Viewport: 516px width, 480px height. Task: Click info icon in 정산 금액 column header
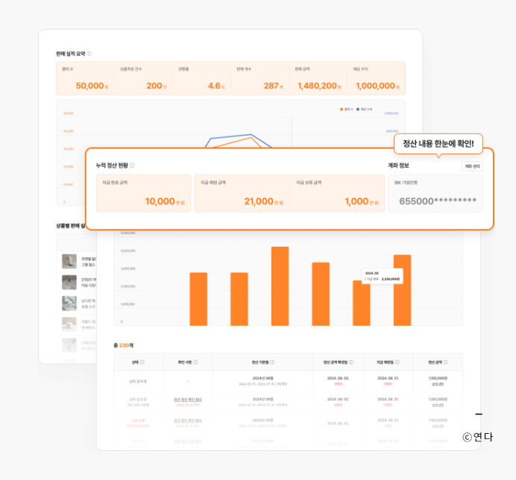tap(446, 362)
